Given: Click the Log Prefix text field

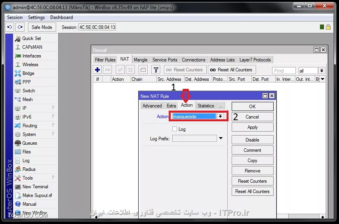Looking at the screenshot, I should [x=194, y=138].
